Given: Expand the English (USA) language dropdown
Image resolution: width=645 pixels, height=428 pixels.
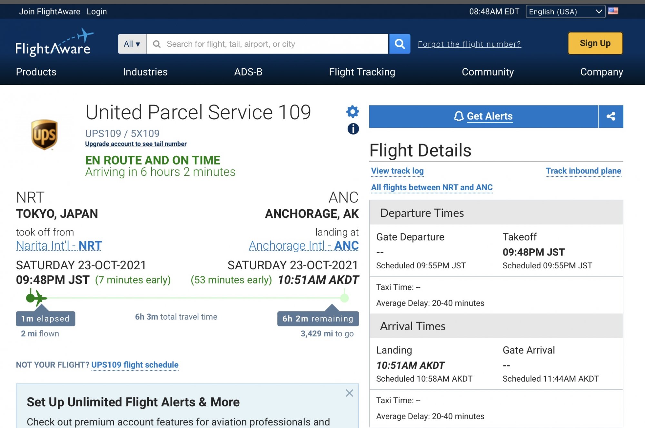Looking at the screenshot, I should coord(565,12).
